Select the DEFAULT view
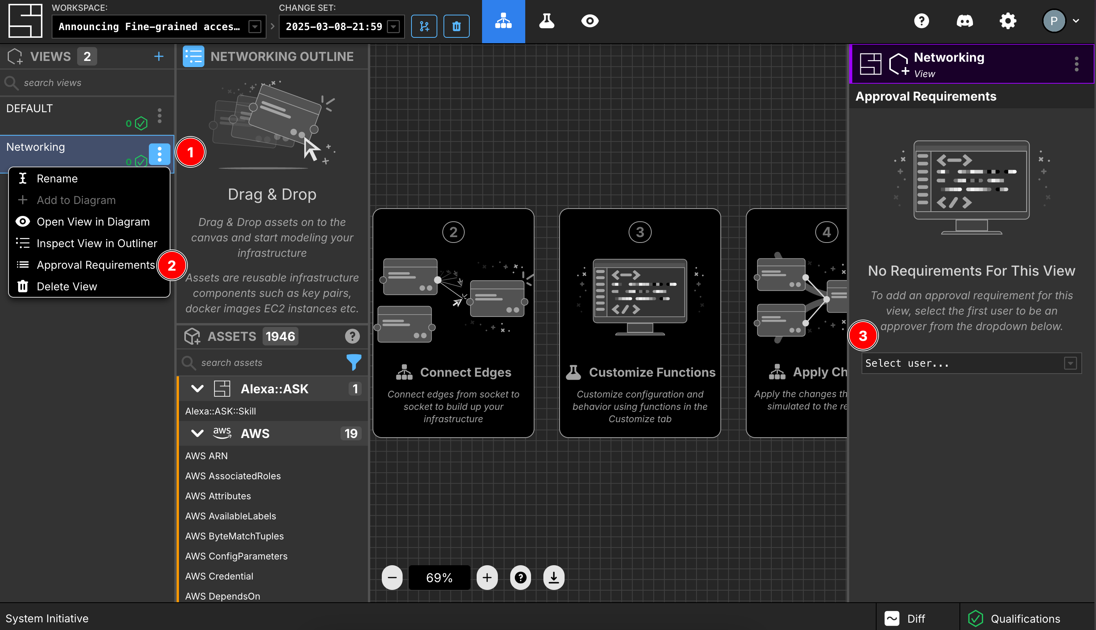The height and width of the screenshot is (630, 1096). tap(88, 116)
